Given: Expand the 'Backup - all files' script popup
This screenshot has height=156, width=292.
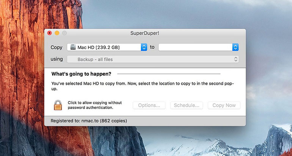Looking at the screenshot, I should [153, 59].
